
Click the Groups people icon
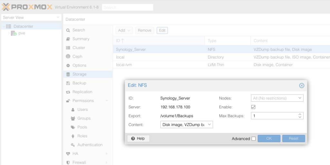(x=73, y=119)
